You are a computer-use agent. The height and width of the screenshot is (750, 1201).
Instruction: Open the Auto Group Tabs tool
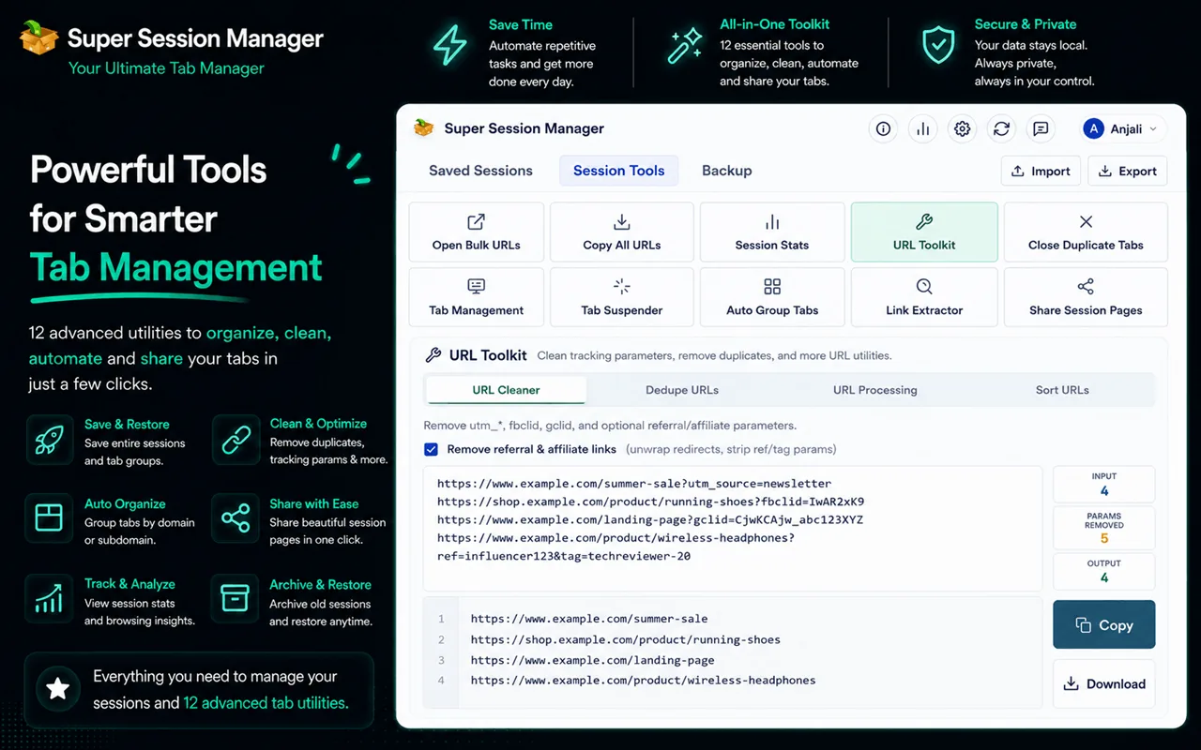(x=772, y=297)
